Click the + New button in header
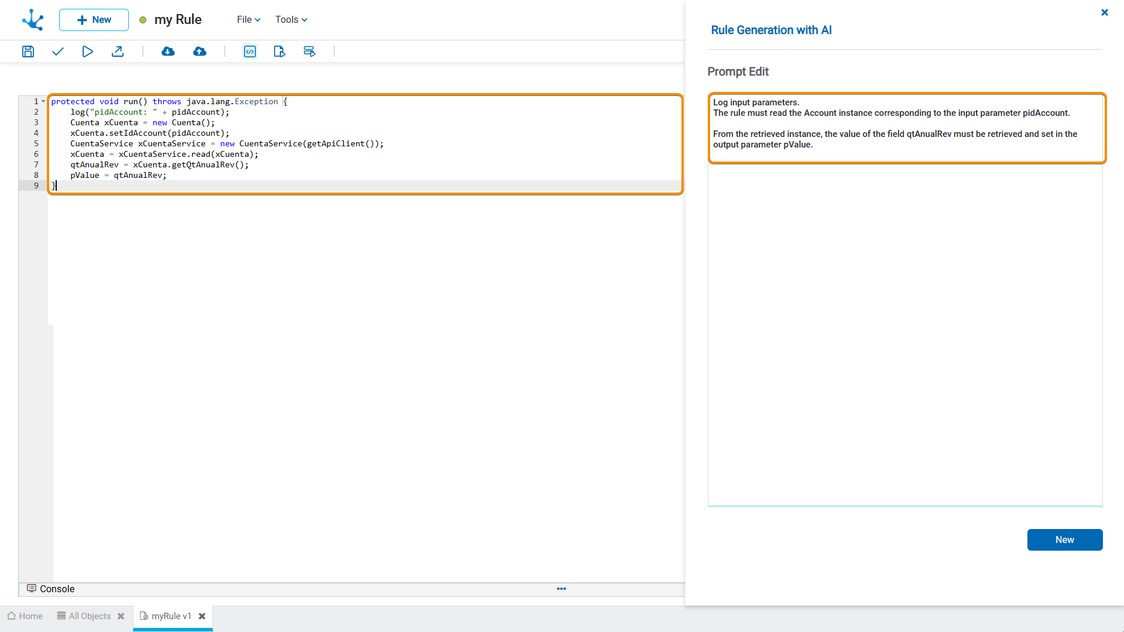 (x=94, y=19)
